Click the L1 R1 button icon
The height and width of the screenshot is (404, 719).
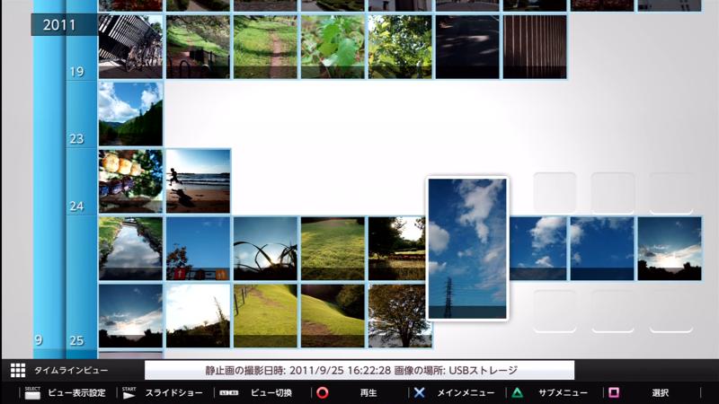[x=229, y=393]
